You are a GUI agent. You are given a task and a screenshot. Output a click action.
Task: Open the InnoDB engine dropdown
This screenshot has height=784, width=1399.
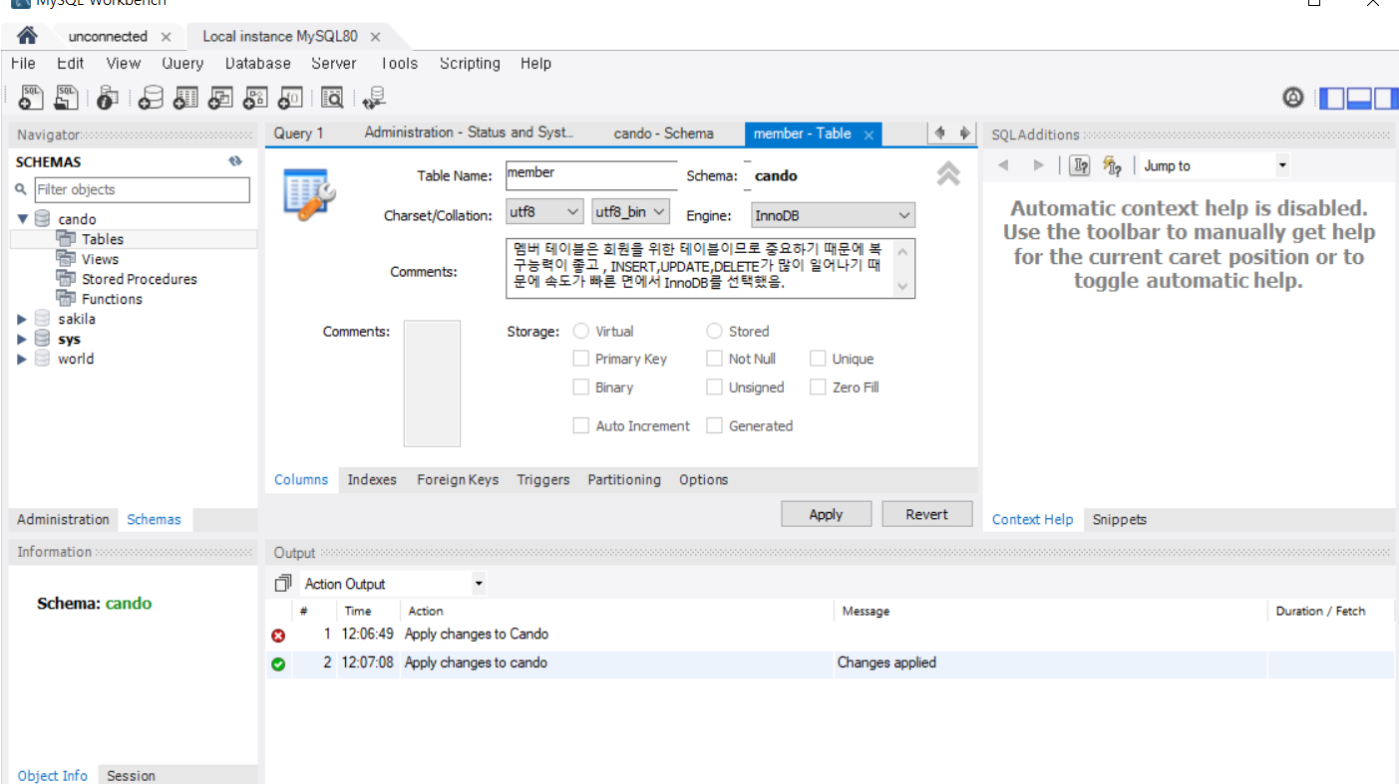pos(833,215)
